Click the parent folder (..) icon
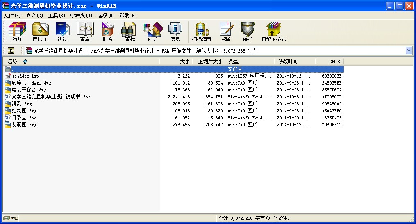This screenshot has width=416, height=224. (8, 69)
